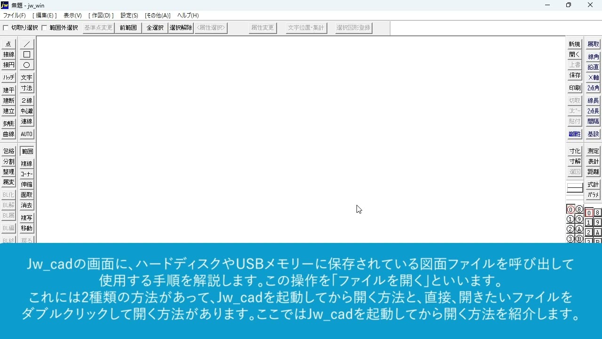The height and width of the screenshot is (339, 602).
Task: Open the [編集(E)] menu
Action: (x=45, y=16)
